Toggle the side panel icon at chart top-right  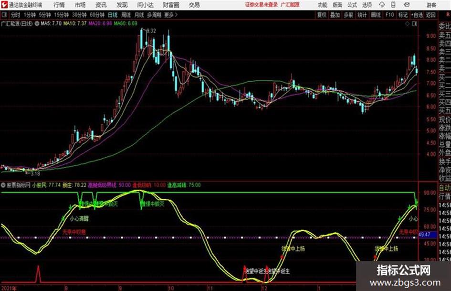(x=414, y=24)
